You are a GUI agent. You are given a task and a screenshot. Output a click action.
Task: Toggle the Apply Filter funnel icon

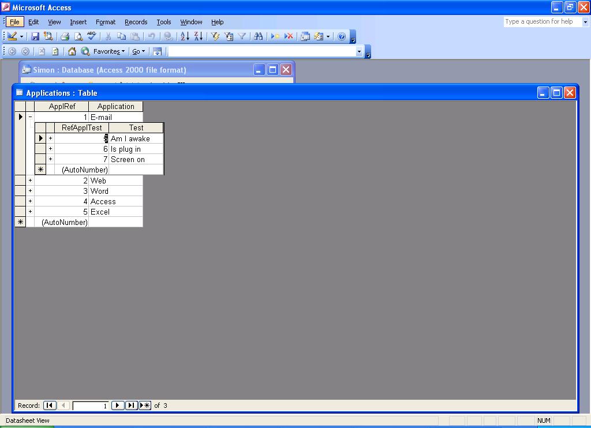pyautogui.click(x=242, y=36)
